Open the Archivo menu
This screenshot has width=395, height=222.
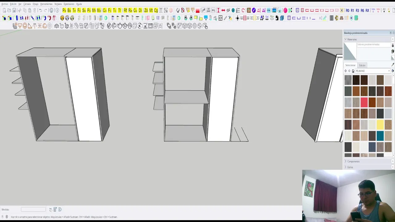5,4
